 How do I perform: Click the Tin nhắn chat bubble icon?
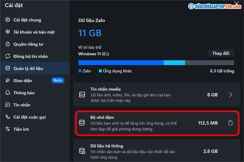(8, 105)
